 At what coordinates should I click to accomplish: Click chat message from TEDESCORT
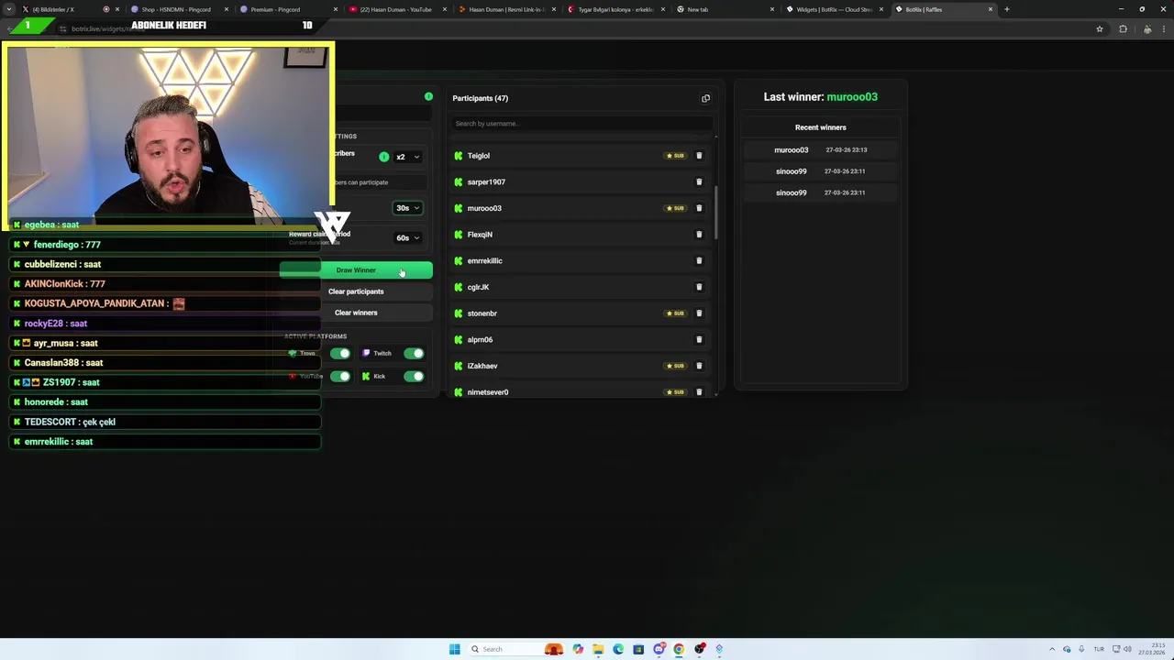point(165,422)
